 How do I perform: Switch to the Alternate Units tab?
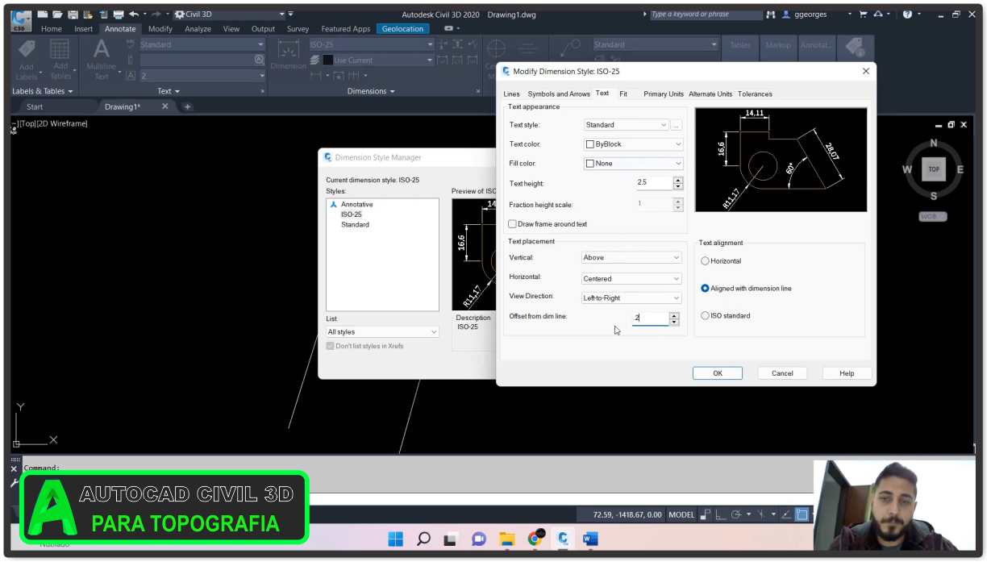(x=710, y=94)
